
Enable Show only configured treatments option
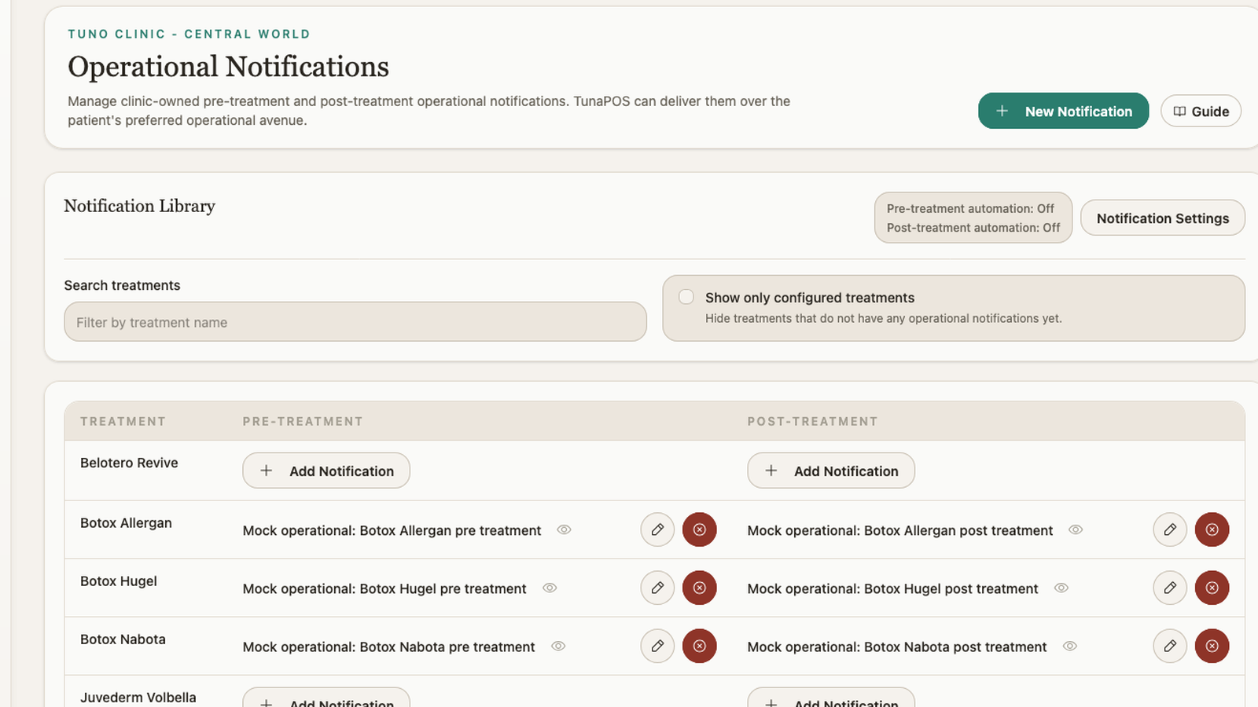click(x=686, y=297)
